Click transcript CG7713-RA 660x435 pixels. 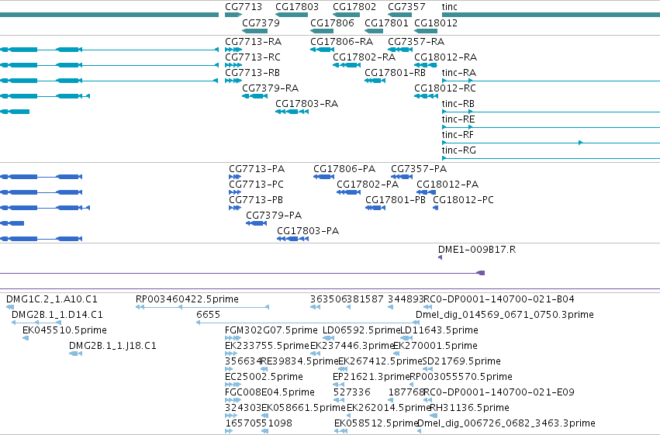(x=254, y=42)
